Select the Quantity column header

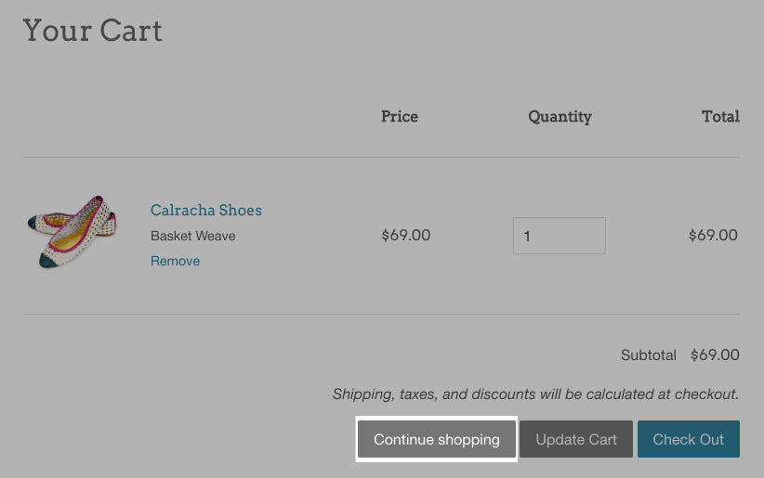(560, 116)
